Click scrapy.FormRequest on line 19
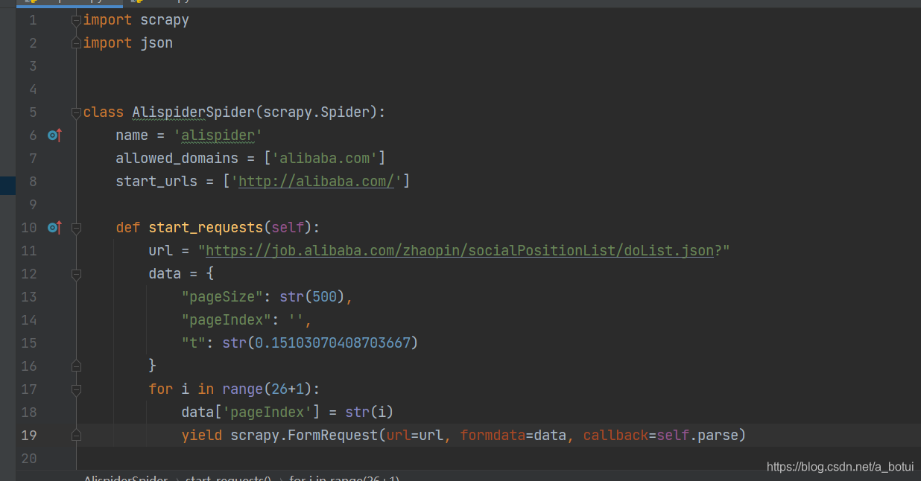This screenshot has height=481, width=921. click(x=304, y=436)
